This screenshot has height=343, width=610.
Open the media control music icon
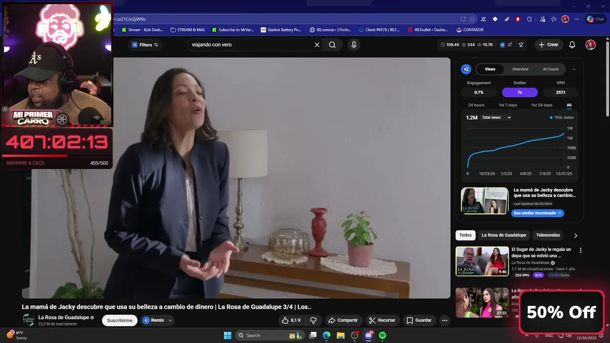point(542,19)
